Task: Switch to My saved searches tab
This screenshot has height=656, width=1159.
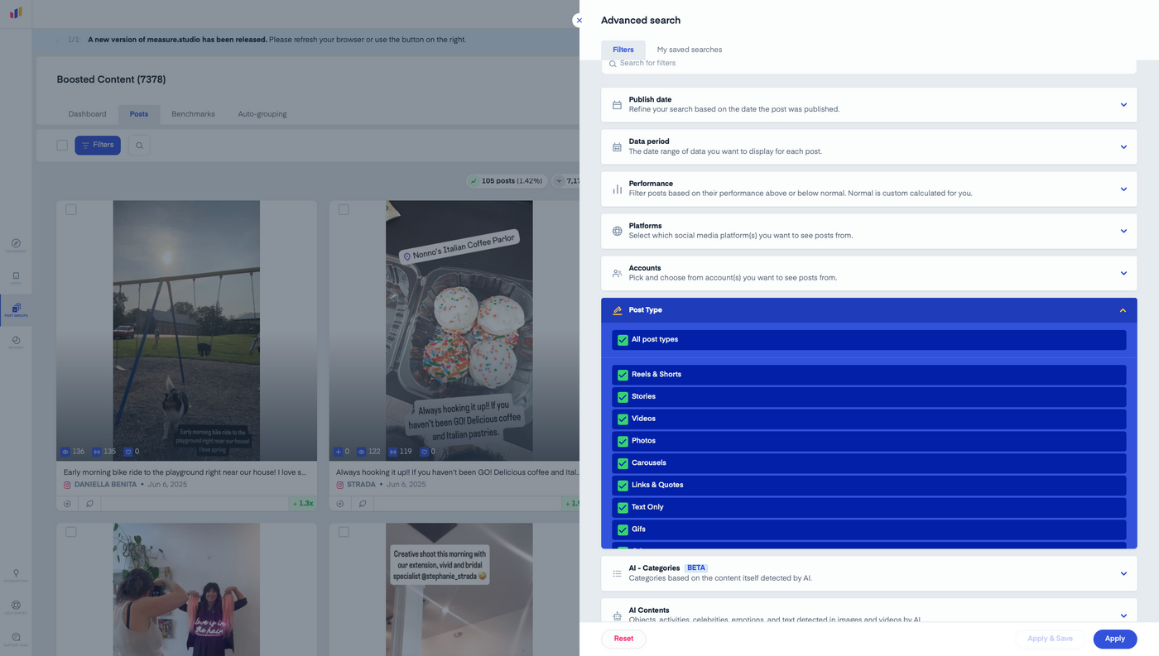Action: (x=690, y=50)
